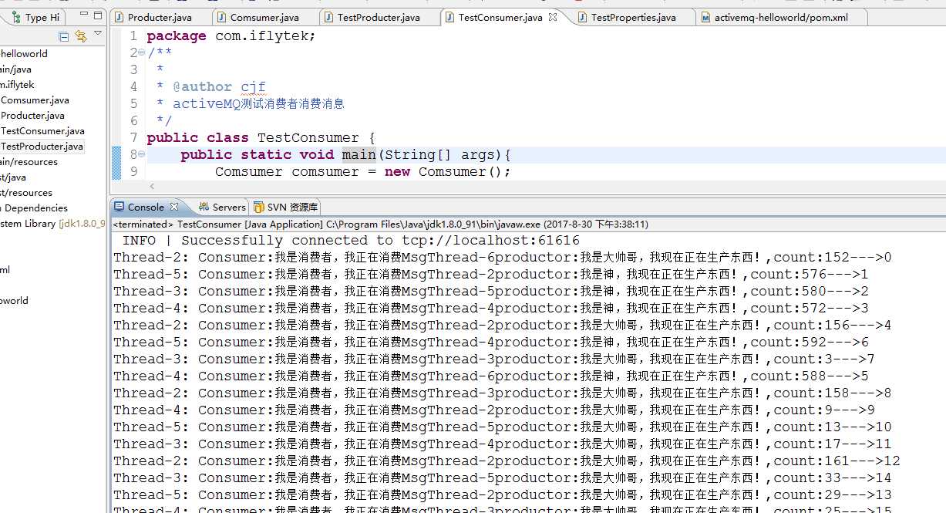Click the Type Hierarchy tab icon
Screen dimensions: 946x513
pos(15,17)
